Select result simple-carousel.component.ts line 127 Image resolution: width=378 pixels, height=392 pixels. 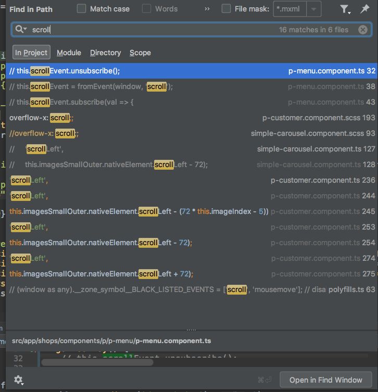pos(192,149)
